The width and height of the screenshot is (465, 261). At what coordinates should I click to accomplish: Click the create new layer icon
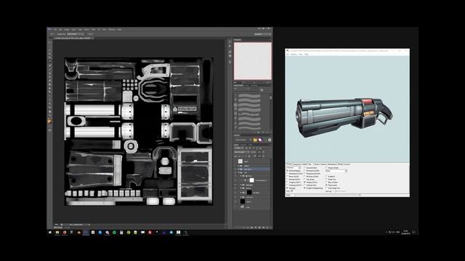(263, 228)
